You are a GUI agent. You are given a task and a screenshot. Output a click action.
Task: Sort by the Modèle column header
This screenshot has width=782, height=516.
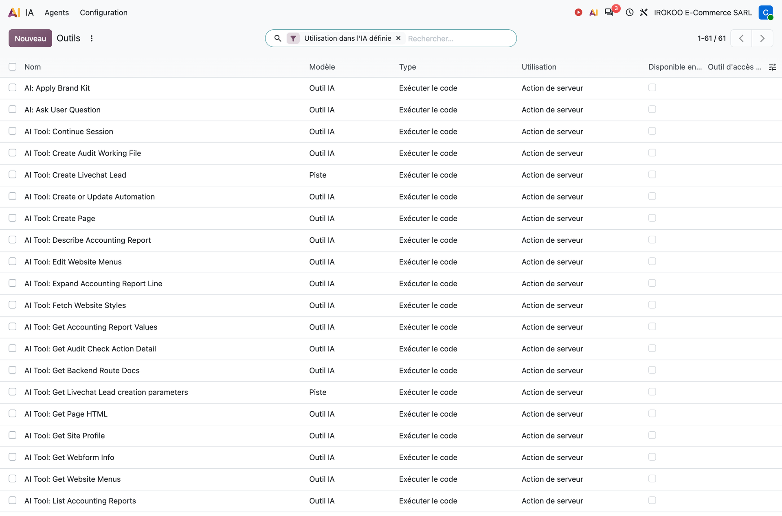pos(322,67)
